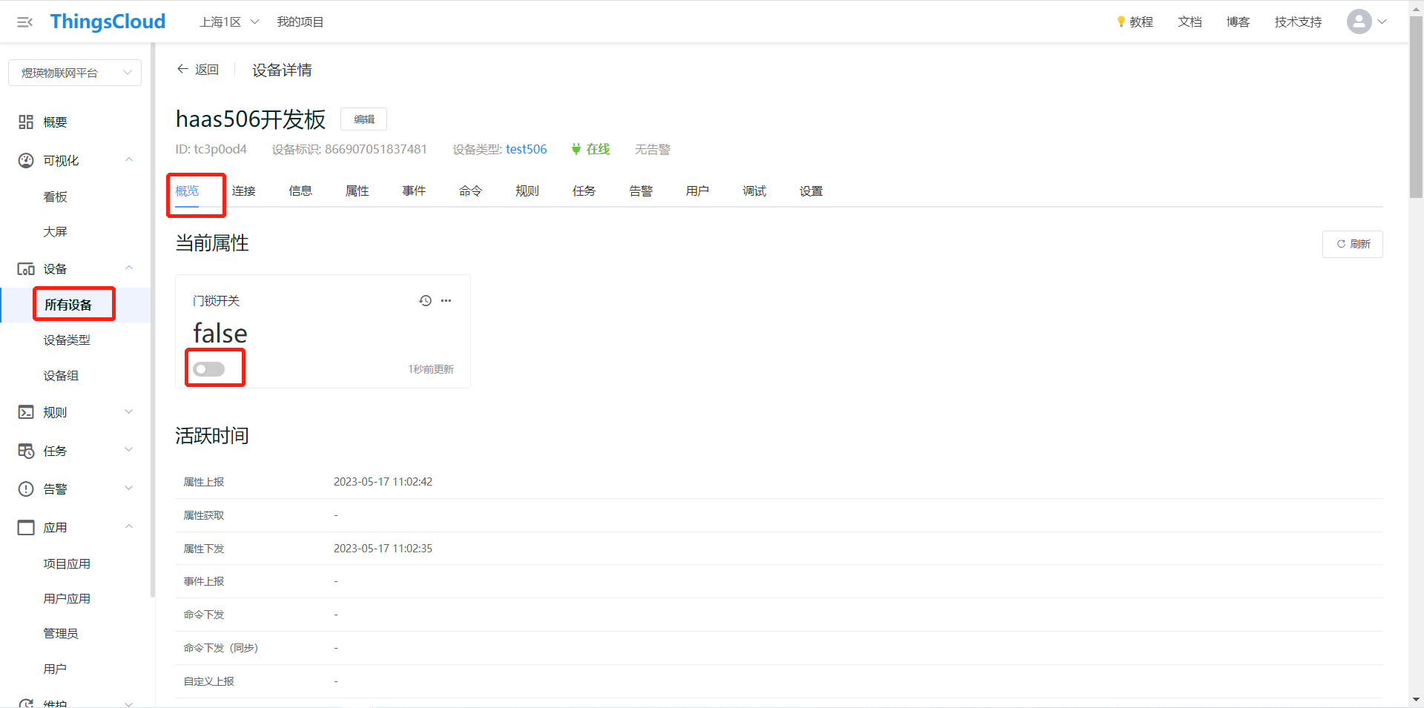Click the 可视化 dashboard icon
1424x708 pixels.
point(26,161)
